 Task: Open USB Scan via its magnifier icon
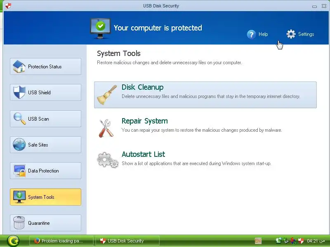(x=19, y=119)
